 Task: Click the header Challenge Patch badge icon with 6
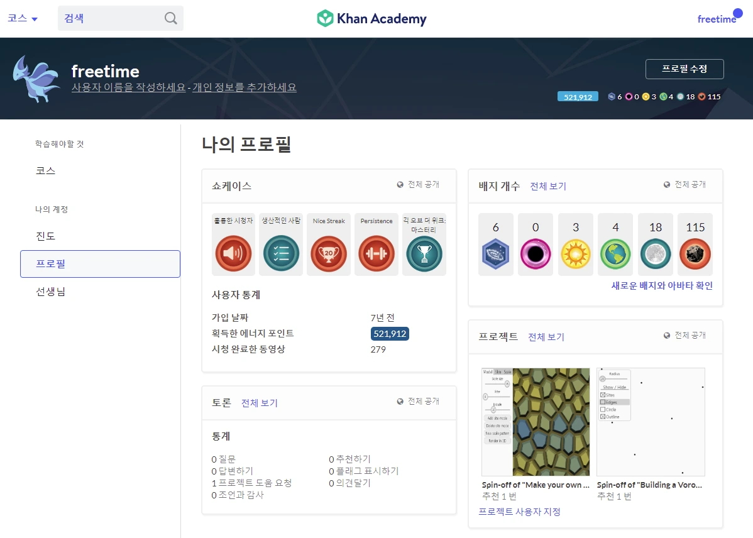point(612,97)
